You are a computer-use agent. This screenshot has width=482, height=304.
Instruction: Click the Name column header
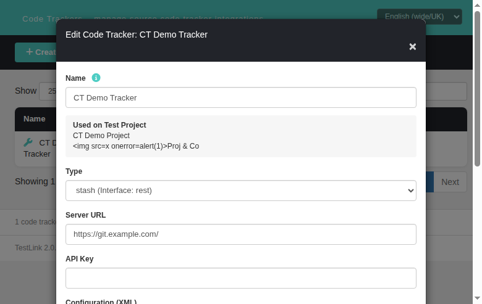[x=35, y=119]
